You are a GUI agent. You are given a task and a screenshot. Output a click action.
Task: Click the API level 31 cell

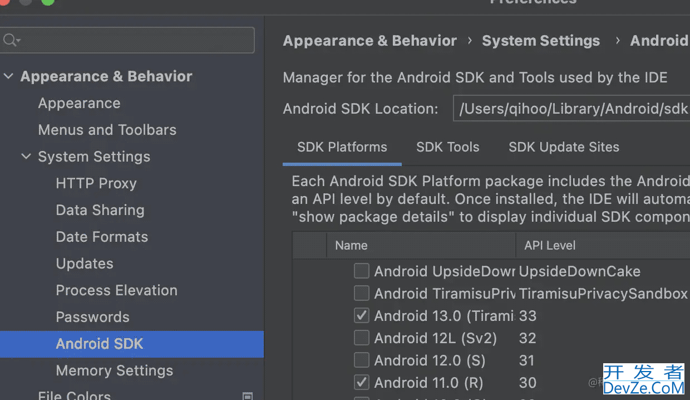point(526,360)
